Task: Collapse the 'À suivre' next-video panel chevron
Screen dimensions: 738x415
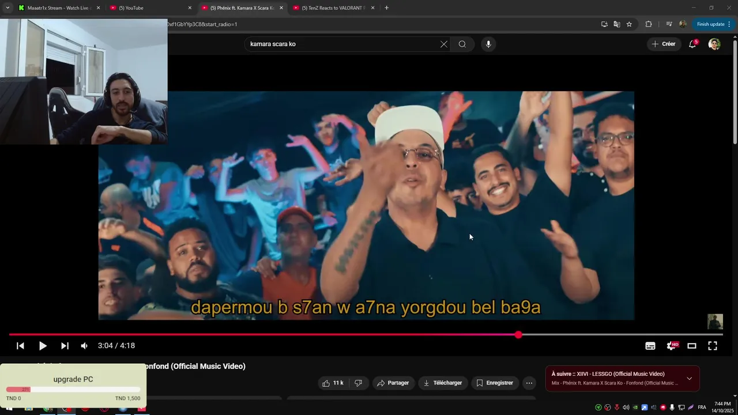Action: click(689, 379)
